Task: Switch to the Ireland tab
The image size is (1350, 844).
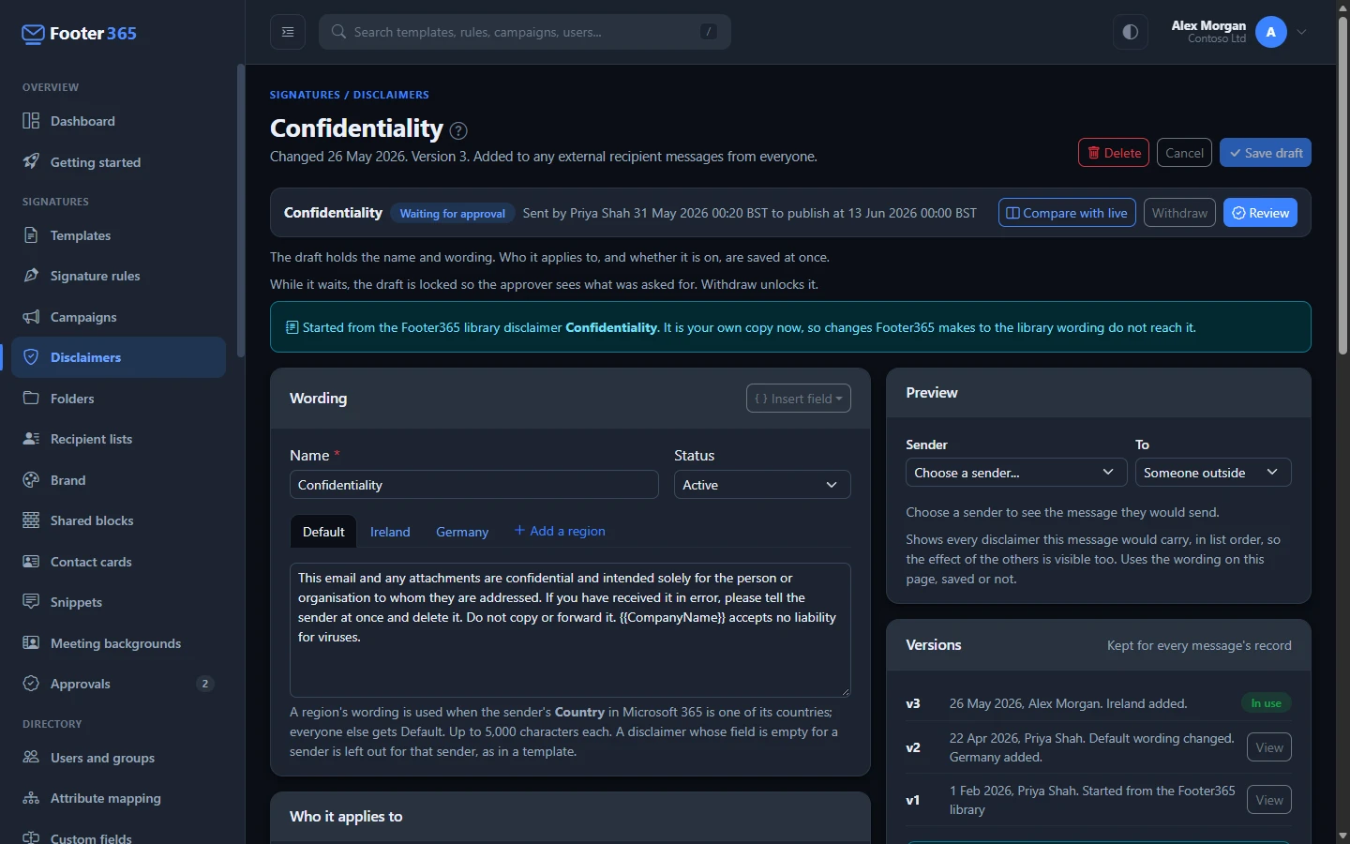Action: click(390, 532)
